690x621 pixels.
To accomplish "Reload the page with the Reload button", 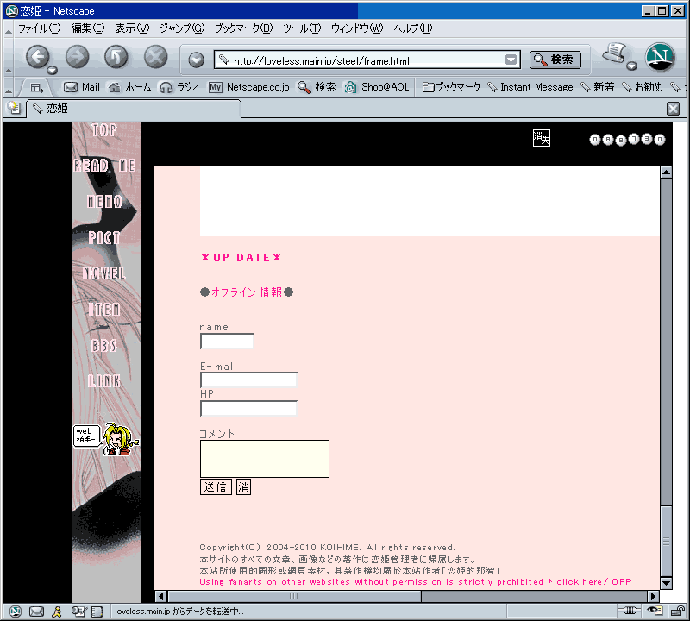I will click(x=116, y=56).
